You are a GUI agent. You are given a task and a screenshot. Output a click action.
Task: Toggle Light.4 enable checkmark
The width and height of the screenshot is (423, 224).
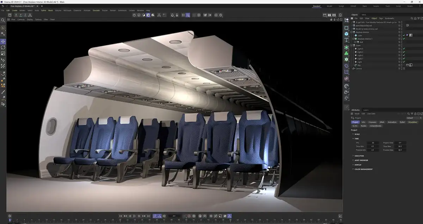pyautogui.click(x=404, y=49)
